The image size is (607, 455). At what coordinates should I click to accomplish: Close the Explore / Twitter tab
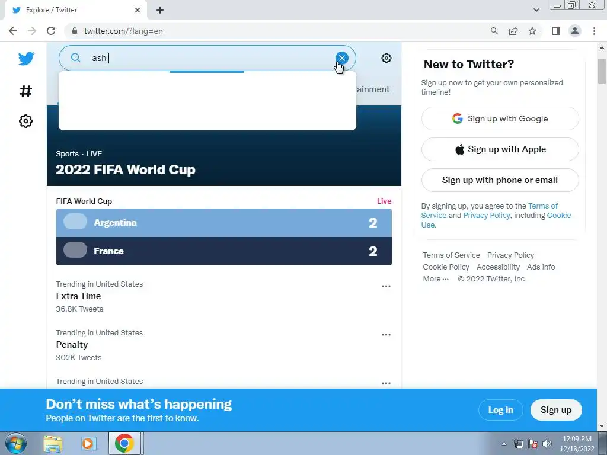pyautogui.click(x=138, y=10)
